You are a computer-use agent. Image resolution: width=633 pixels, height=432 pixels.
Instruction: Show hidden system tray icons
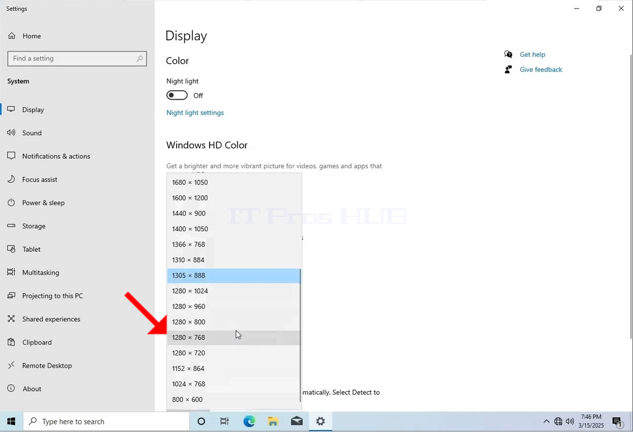546,421
